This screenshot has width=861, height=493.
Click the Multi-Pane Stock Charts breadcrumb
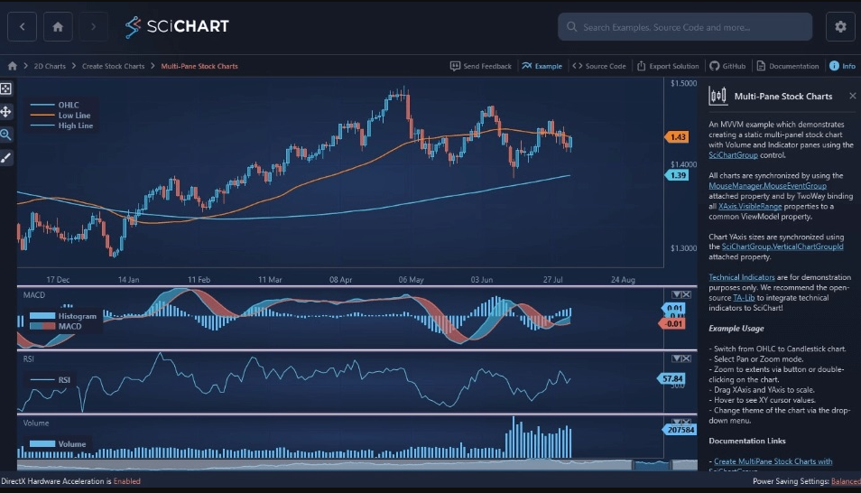click(x=199, y=66)
